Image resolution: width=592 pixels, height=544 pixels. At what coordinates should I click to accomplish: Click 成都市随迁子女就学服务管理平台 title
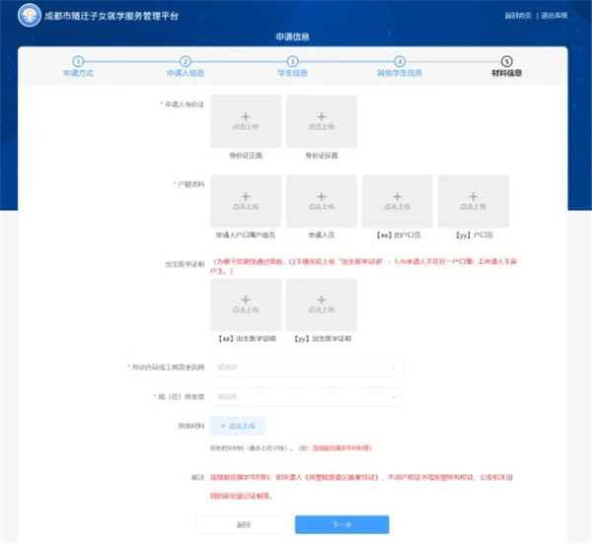click(x=111, y=16)
